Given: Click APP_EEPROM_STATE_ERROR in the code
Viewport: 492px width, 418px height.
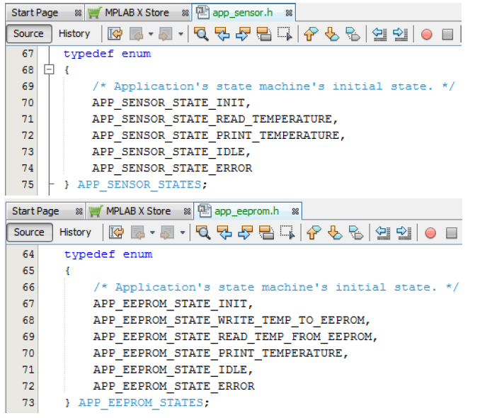Looking at the screenshot, I should [x=174, y=386].
